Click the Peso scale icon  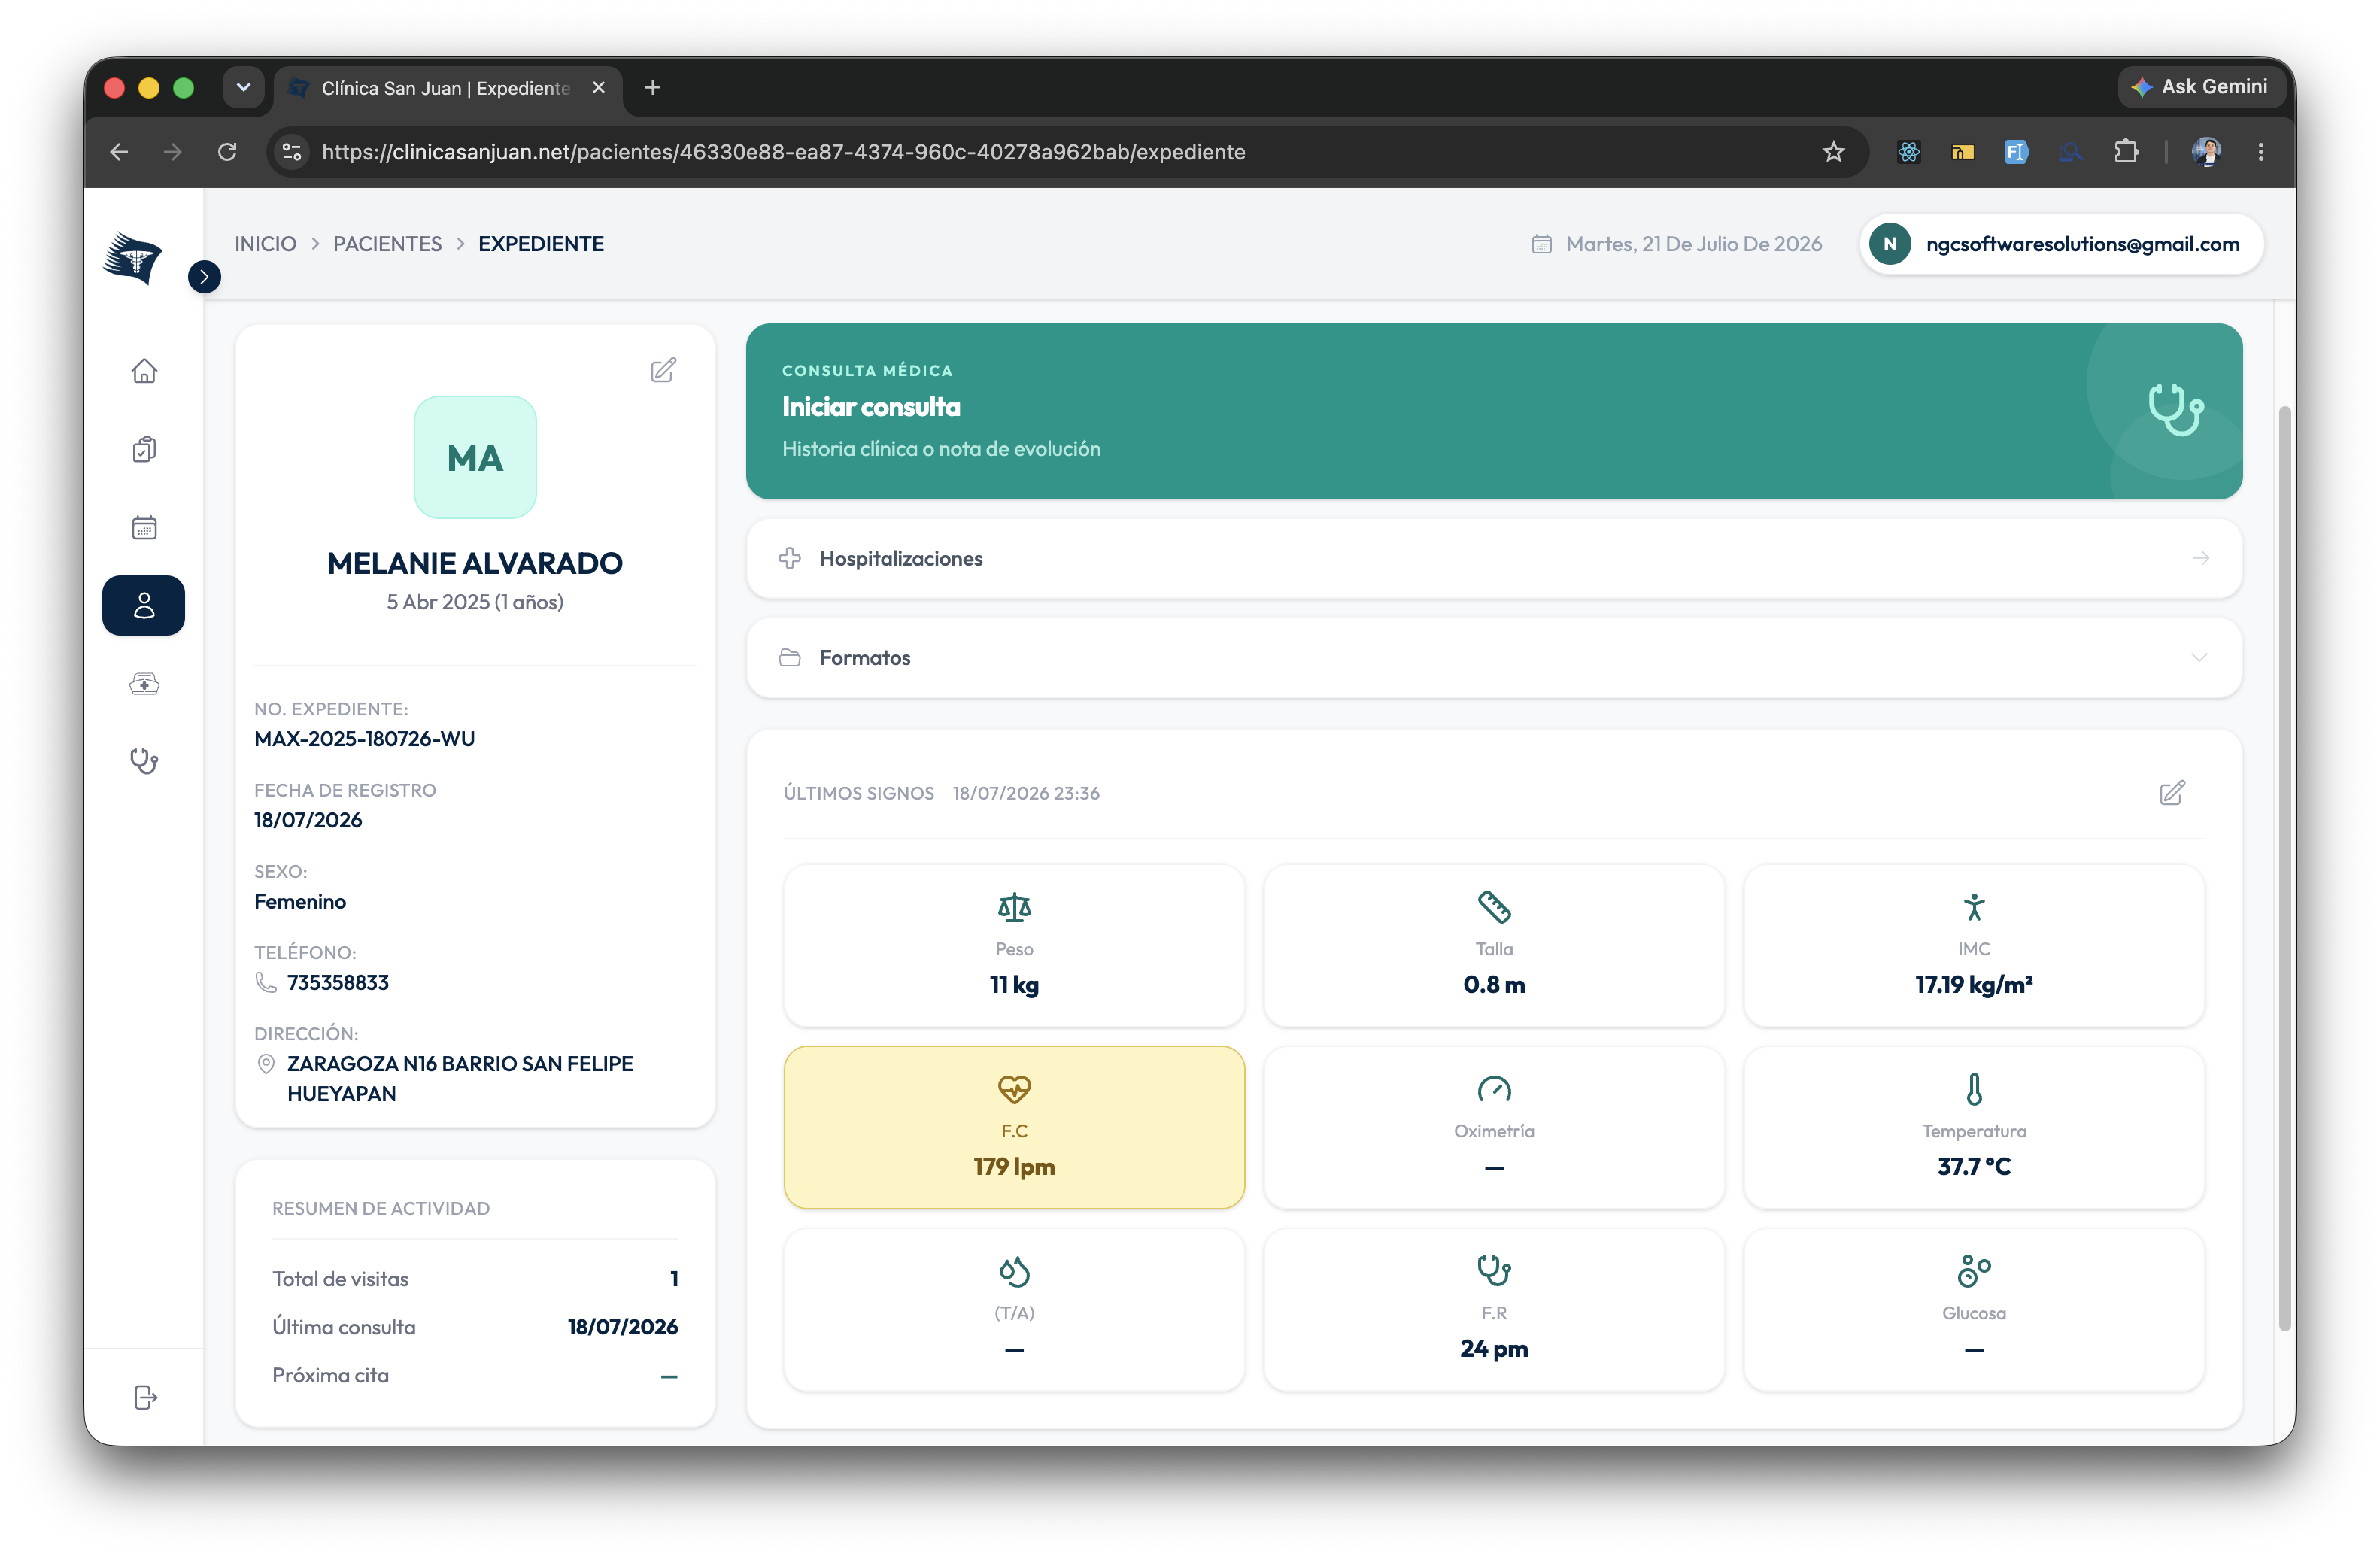click(1014, 907)
